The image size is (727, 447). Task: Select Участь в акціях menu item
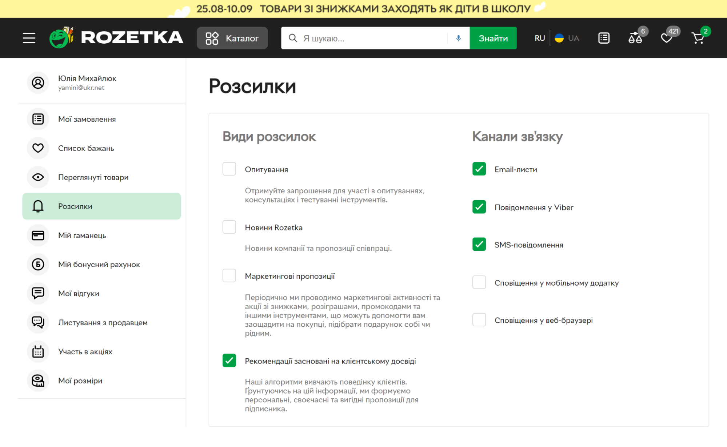click(85, 351)
